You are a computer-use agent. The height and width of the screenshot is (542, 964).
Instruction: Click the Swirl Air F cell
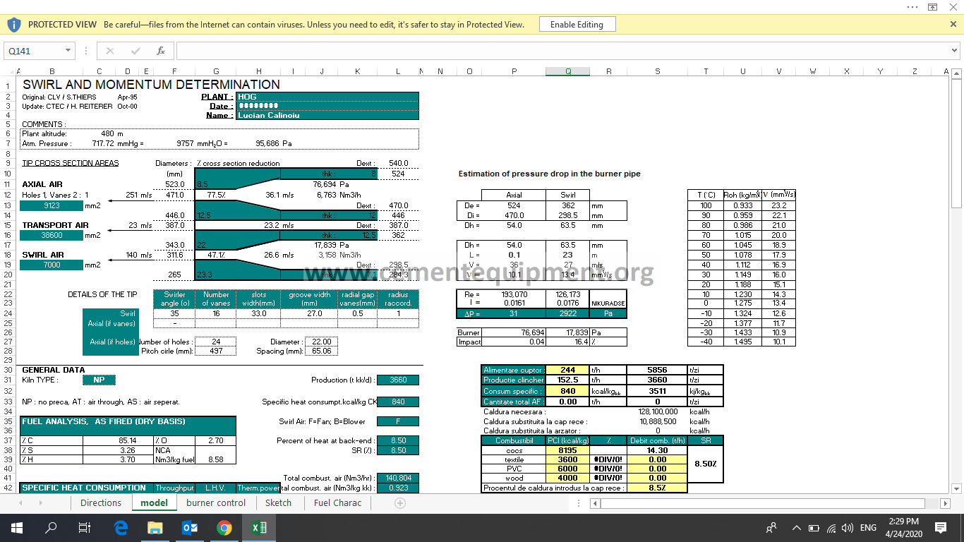pos(398,422)
